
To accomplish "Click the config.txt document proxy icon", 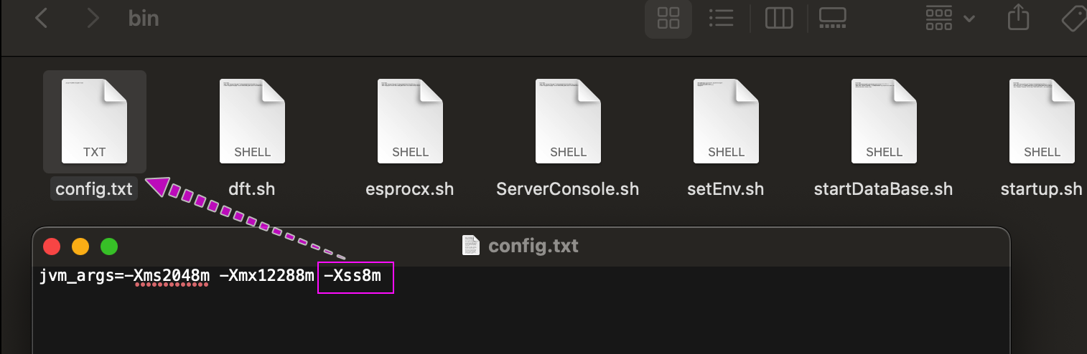I will (x=471, y=247).
